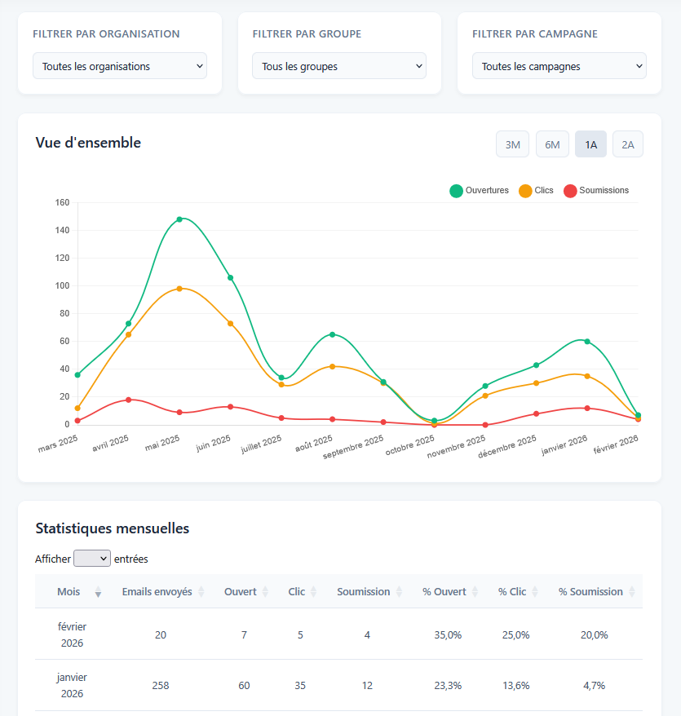The image size is (681, 716).
Task: Sort using % Clic sort icon
Action: click(x=535, y=592)
